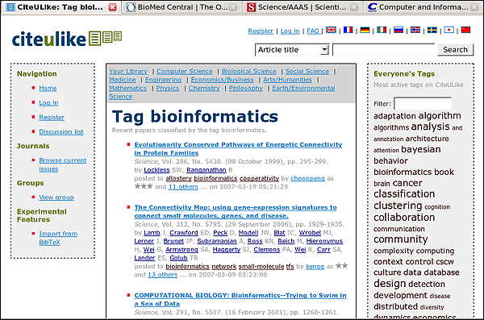The height and width of the screenshot is (320, 484).
Task: Open Log in from Navigation sidebar
Action: tap(48, 102)
